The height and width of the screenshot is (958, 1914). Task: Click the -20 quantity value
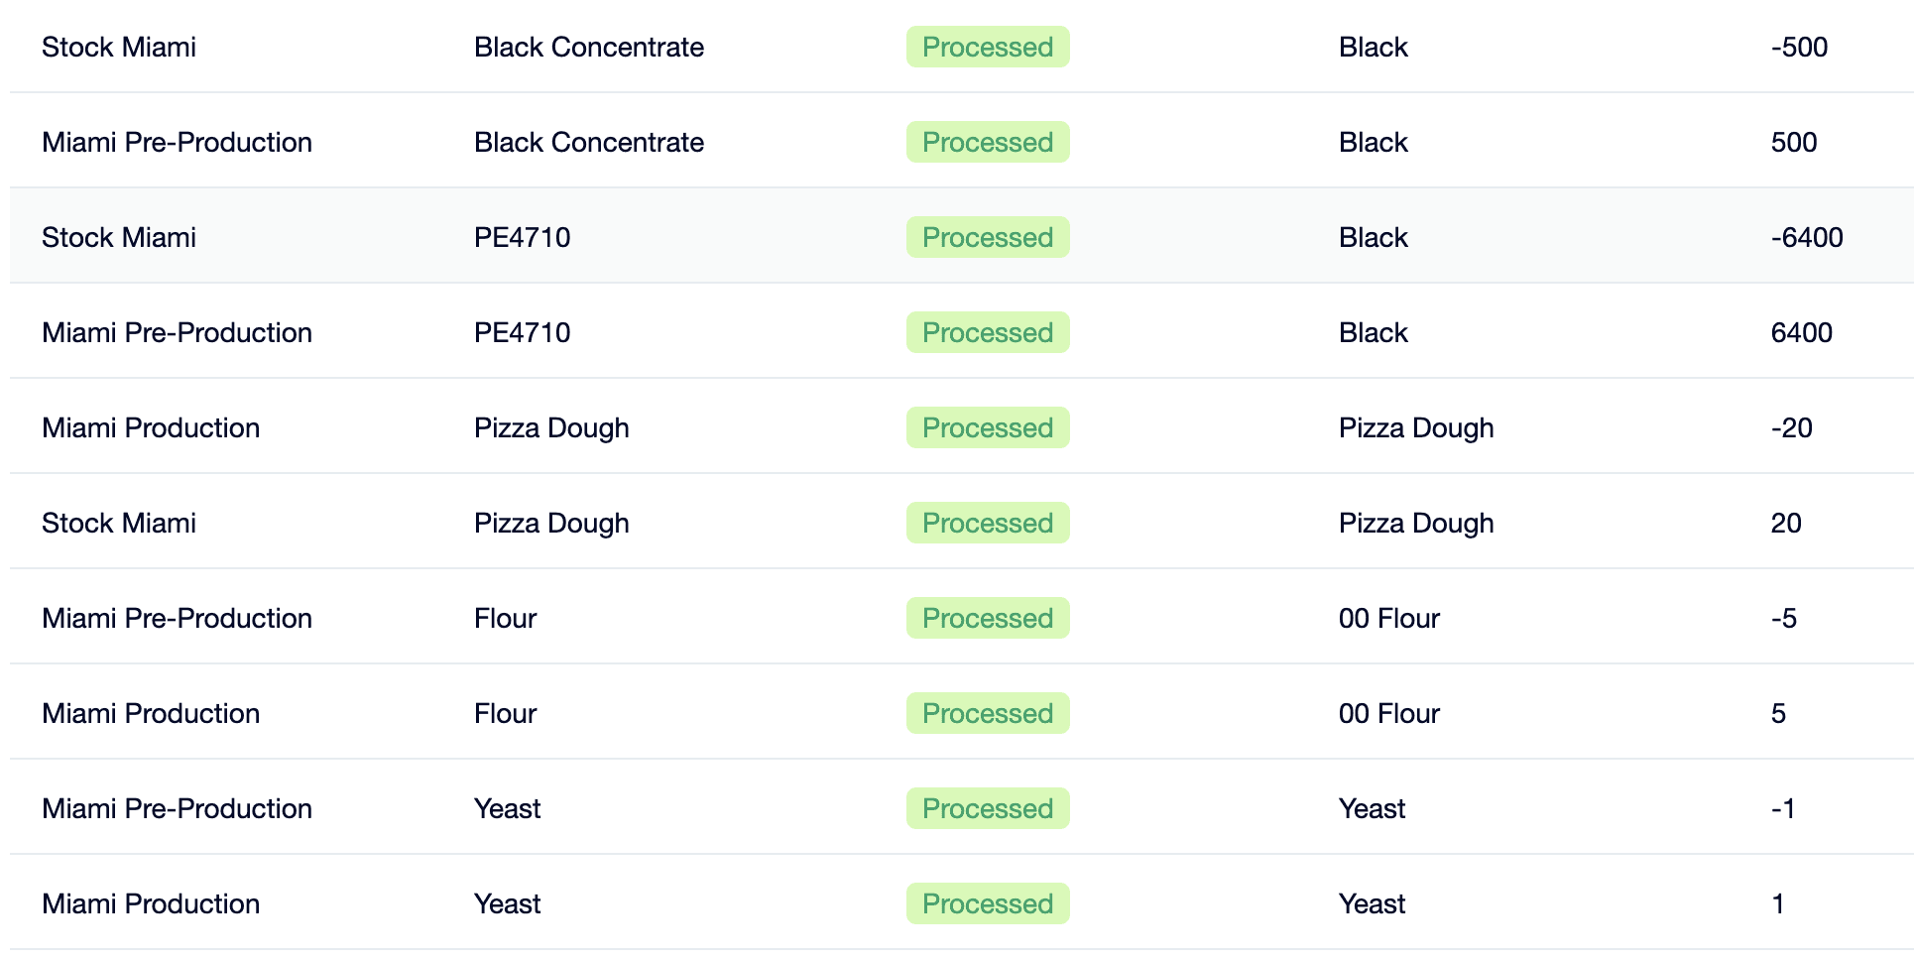coord(1791,427)
